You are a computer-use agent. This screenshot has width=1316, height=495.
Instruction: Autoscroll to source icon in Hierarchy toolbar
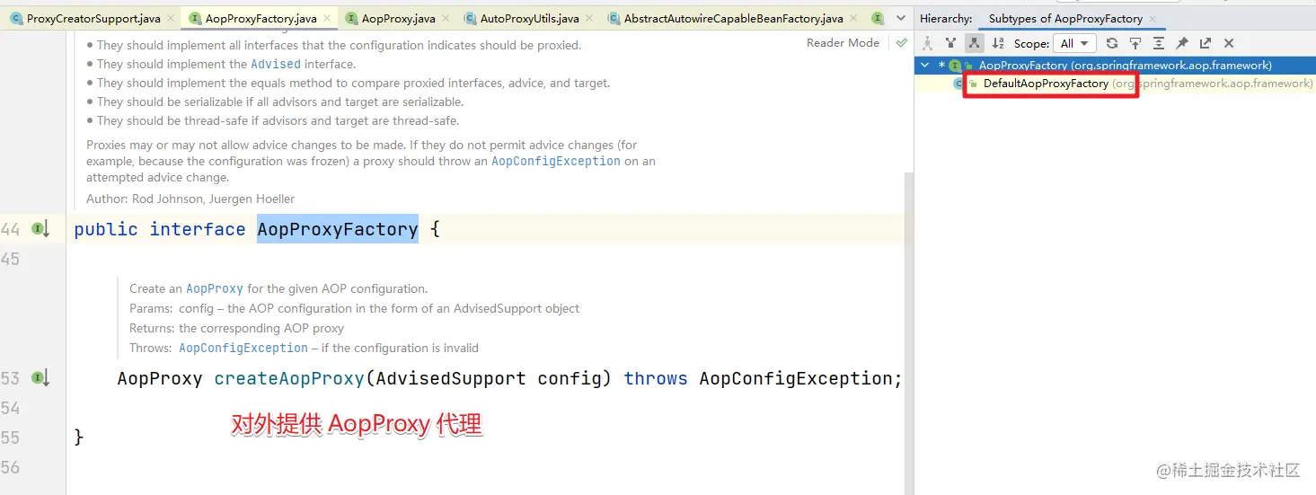click(1135, 43)
